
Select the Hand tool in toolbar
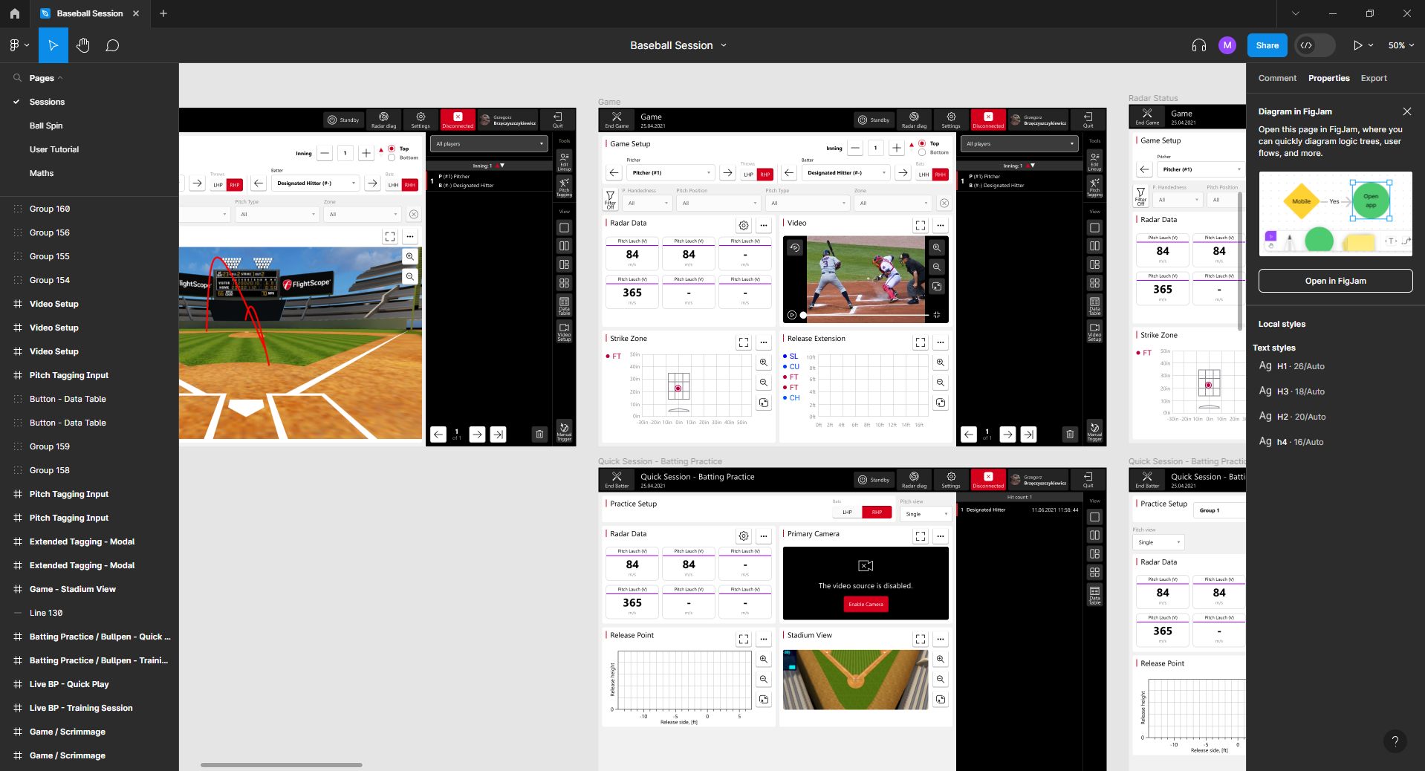(x=83, y=45)
